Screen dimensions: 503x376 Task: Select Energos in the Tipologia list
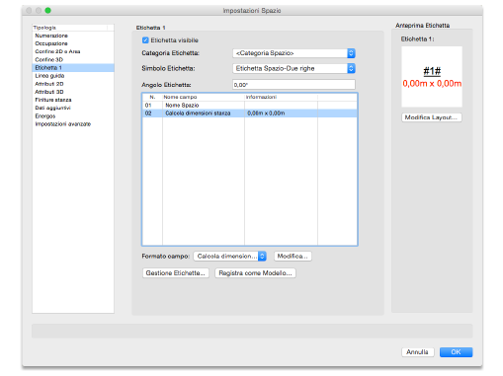click(x=73, y=116)
